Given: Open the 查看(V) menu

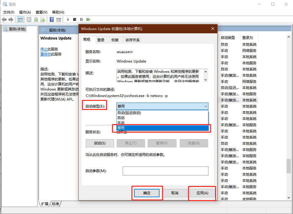Looking at the screenshot, I should [x=41, y=12].
